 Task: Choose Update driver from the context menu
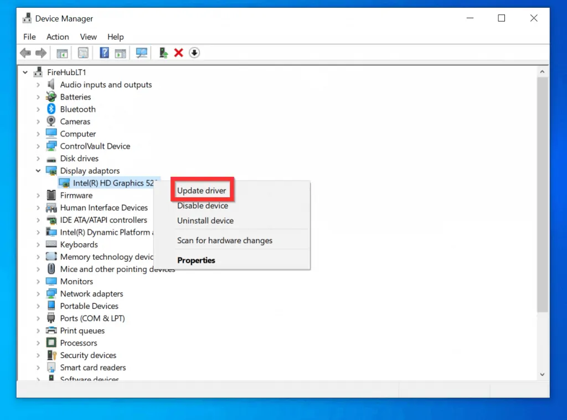click(x=202, y=190)
